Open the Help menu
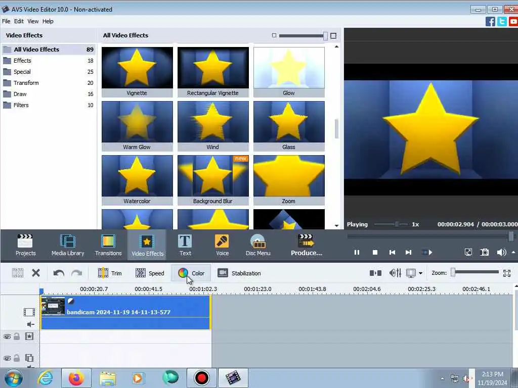518x388 pixels. [x=48, y=21]
